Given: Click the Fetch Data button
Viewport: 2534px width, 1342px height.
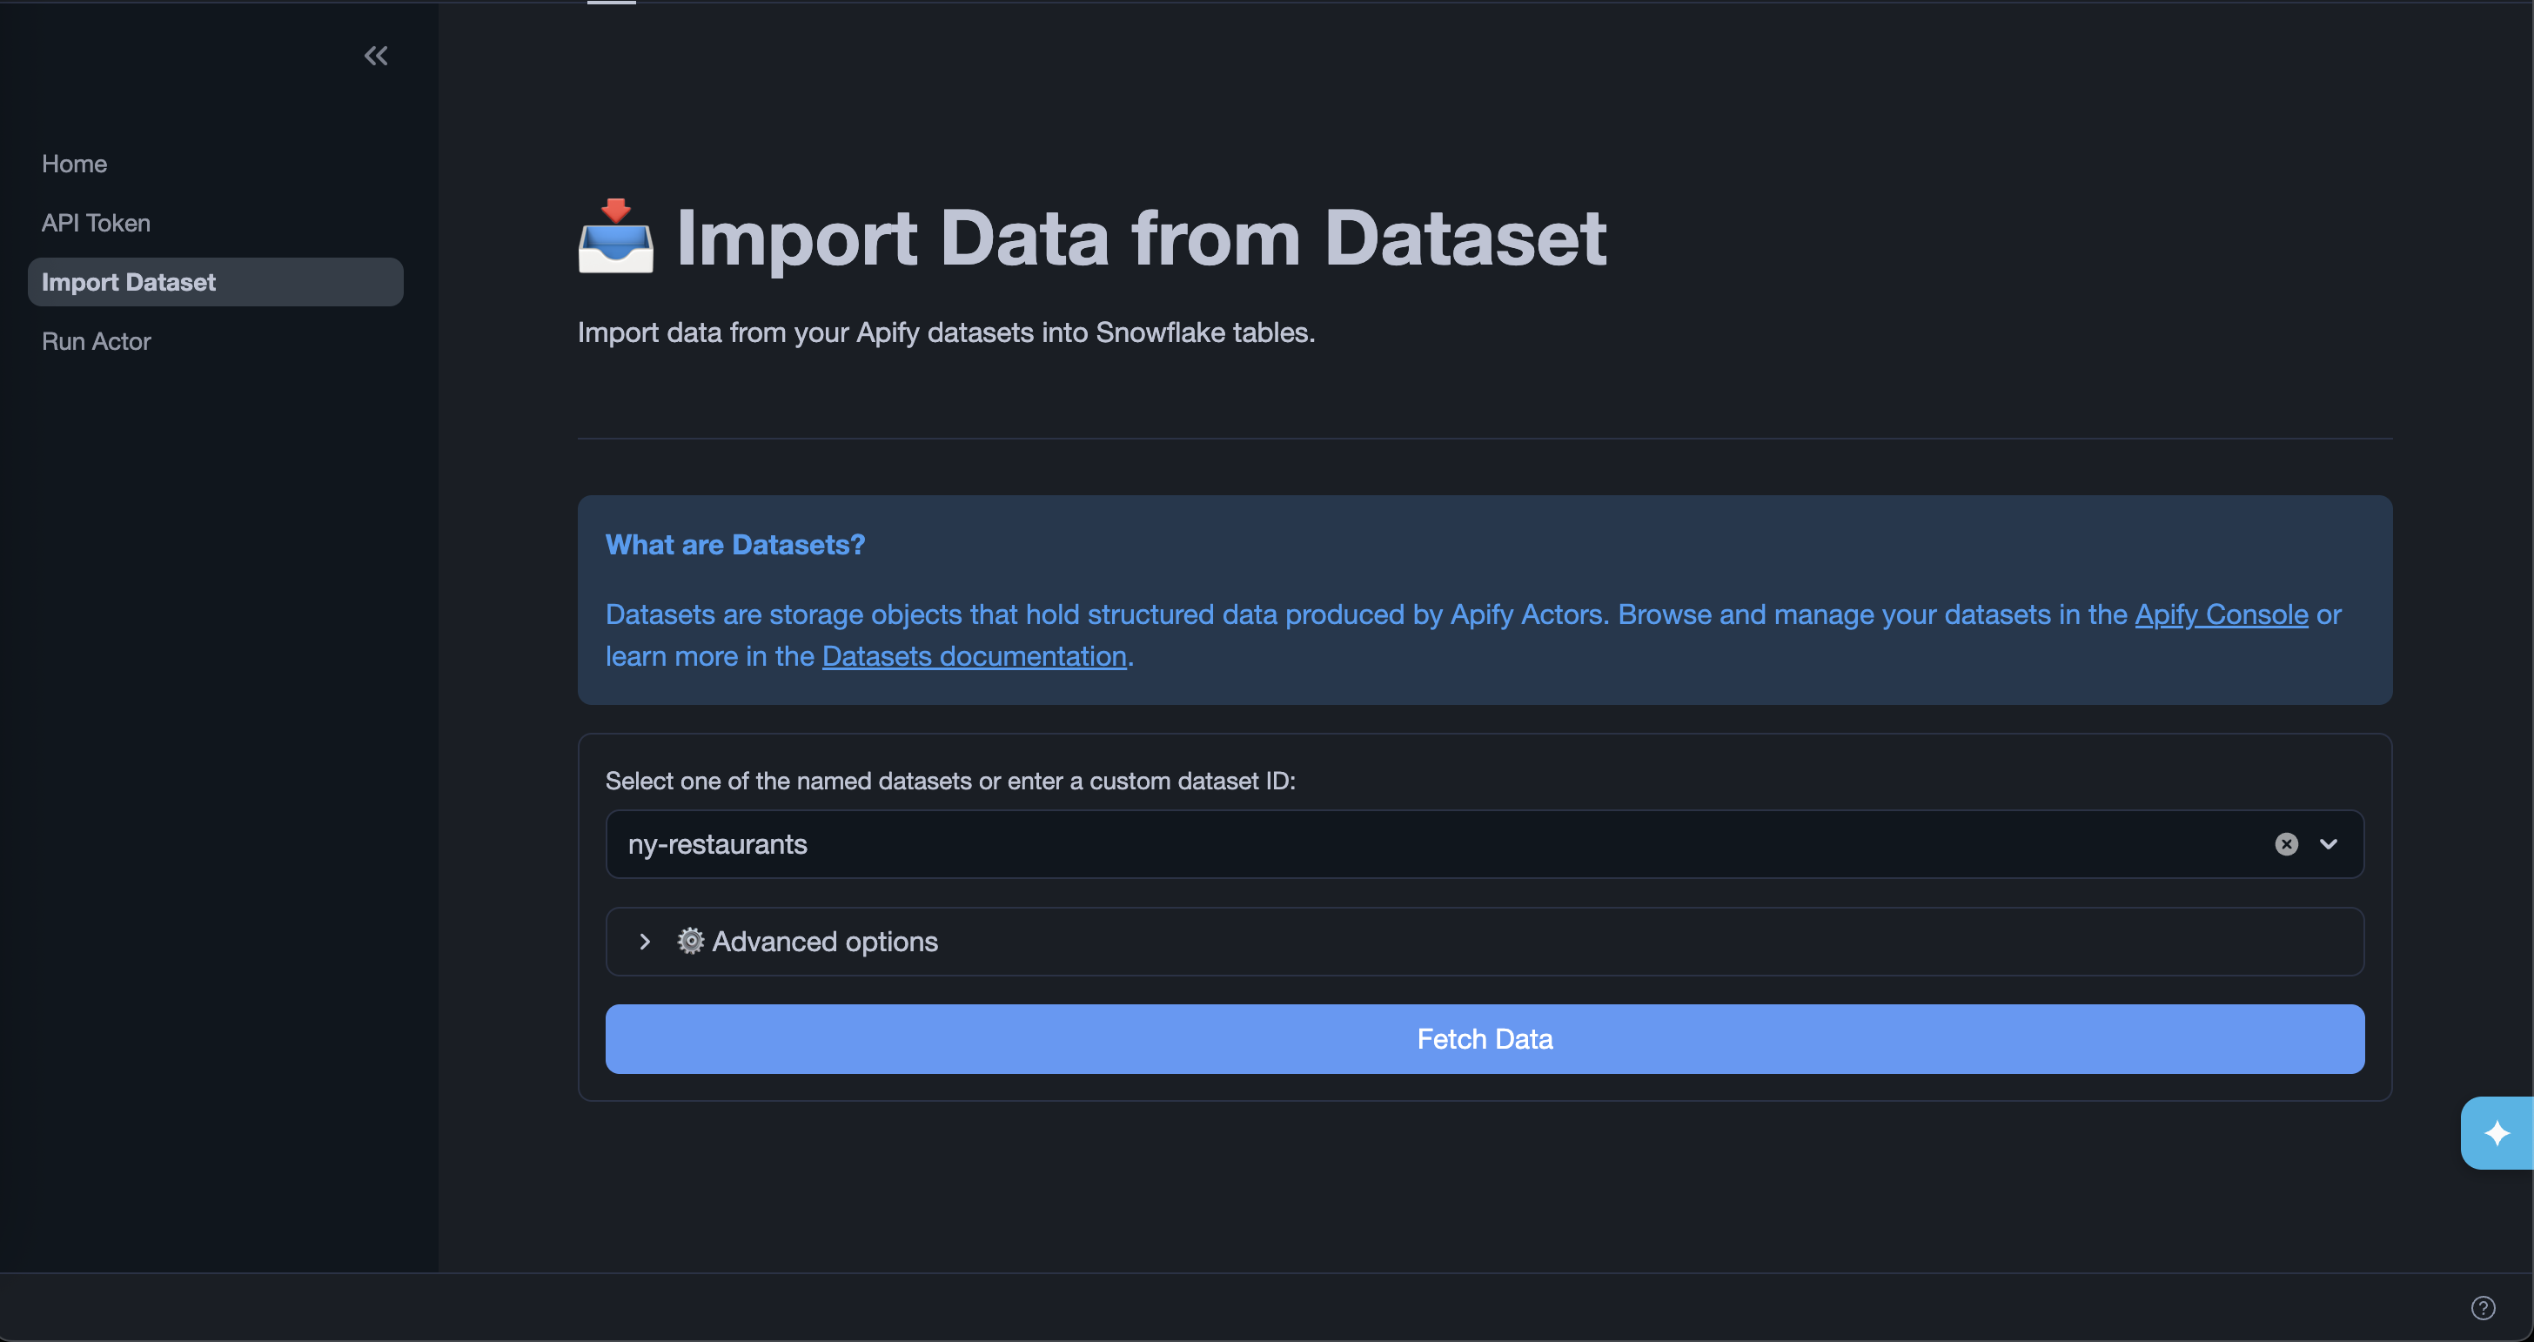Looking at the screenshot, I should click(1484, 1039).
